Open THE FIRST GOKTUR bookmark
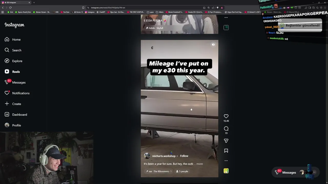This screenshot has height=184, width=328. pos(136,12)
